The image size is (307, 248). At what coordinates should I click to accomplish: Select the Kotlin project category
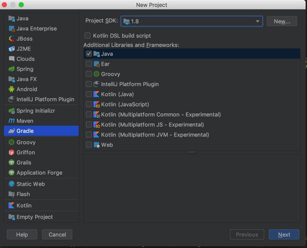coord(24,205)
